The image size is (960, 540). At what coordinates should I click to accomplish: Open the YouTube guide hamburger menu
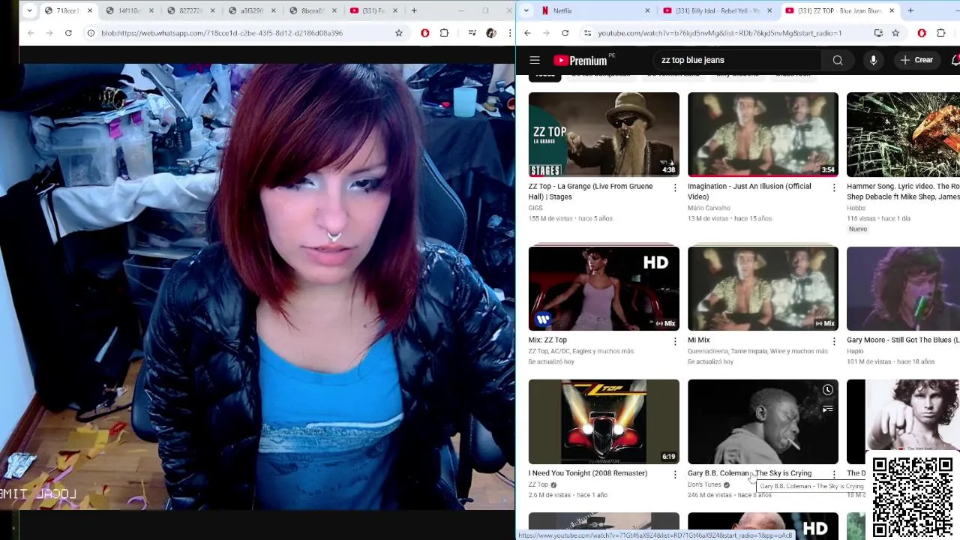pos(535,60)
